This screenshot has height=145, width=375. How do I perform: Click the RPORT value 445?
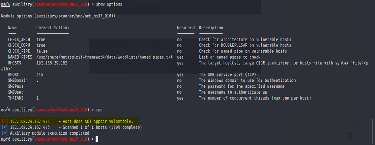click(40, 74)
